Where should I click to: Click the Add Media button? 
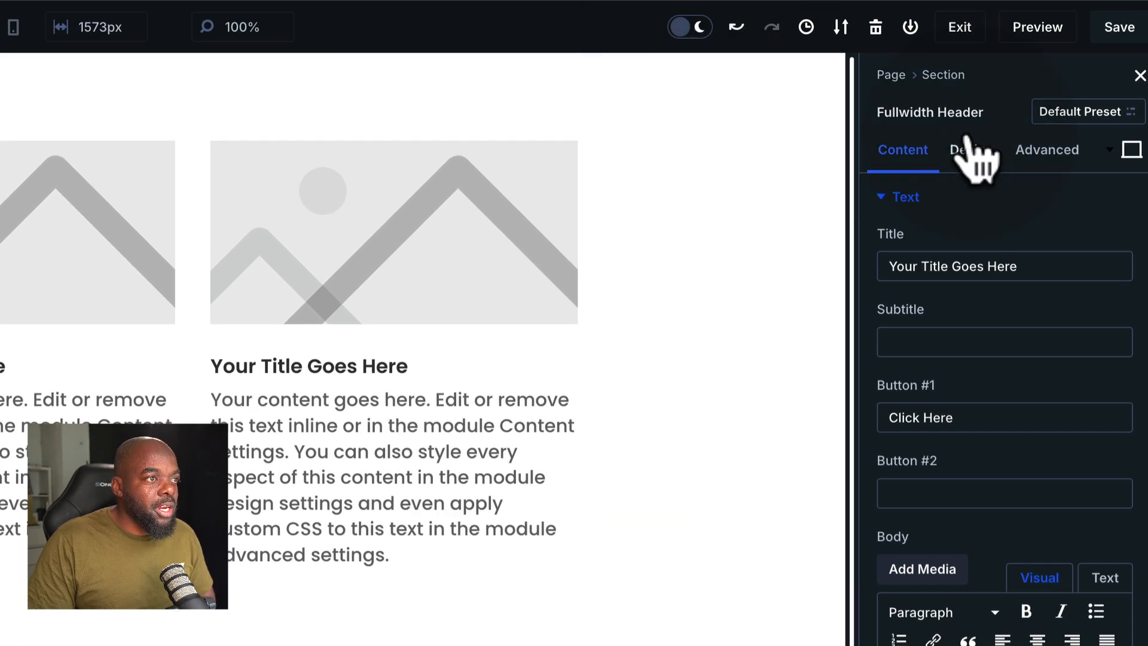pos(922,569)
